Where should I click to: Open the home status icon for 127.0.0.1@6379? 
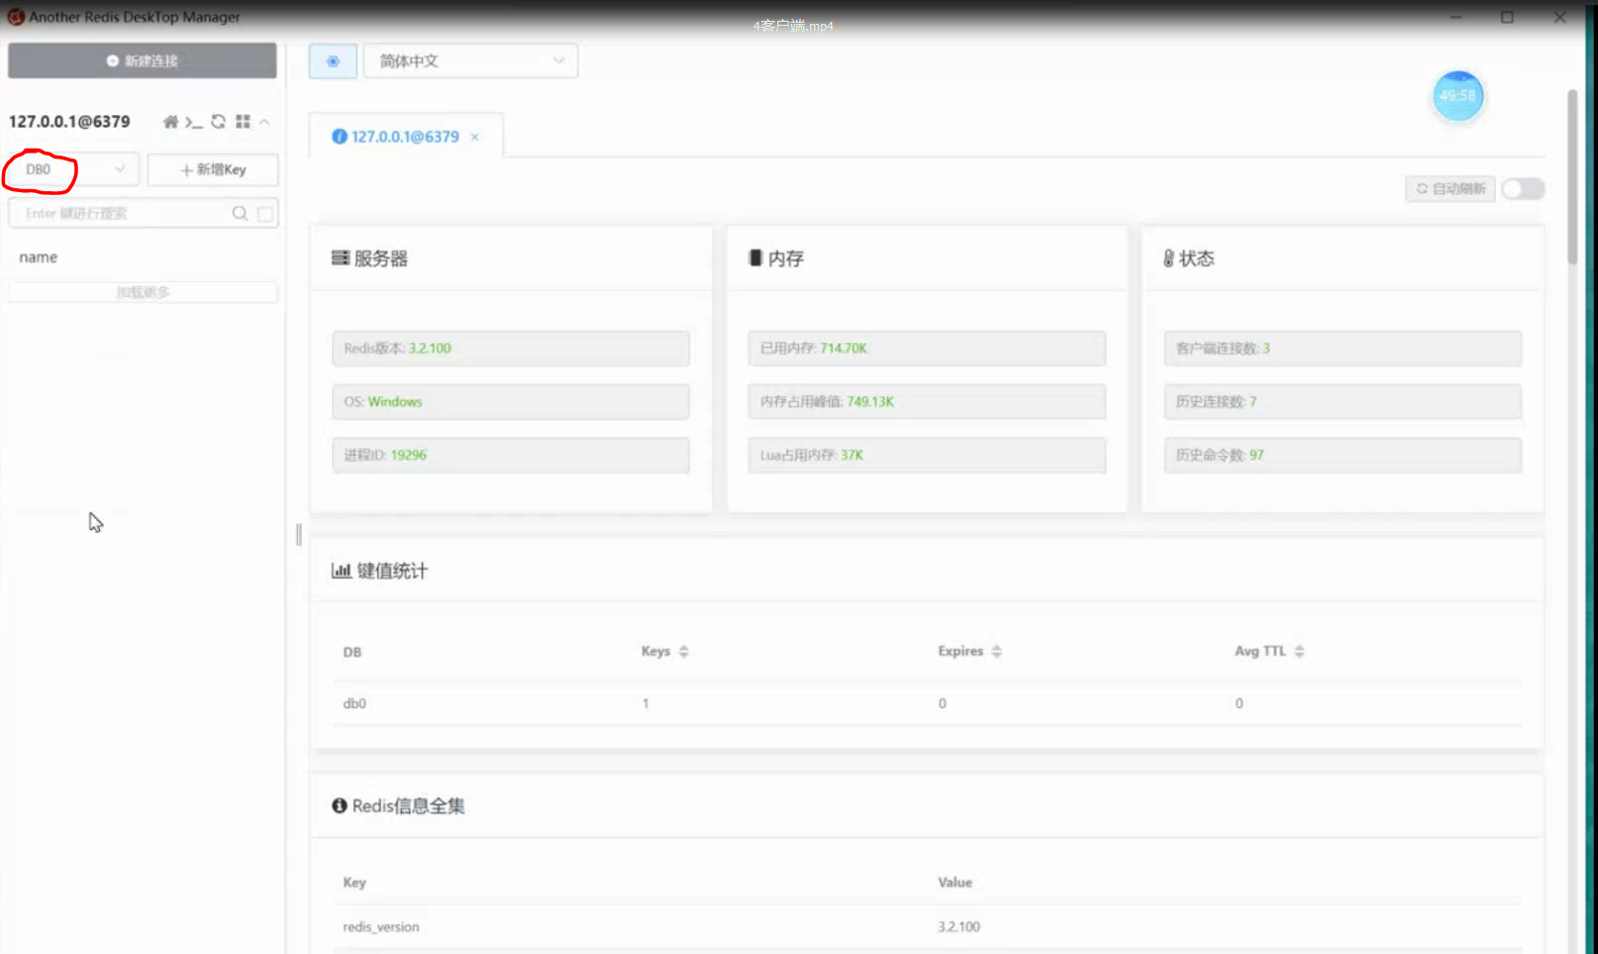(x=170, y=122)
